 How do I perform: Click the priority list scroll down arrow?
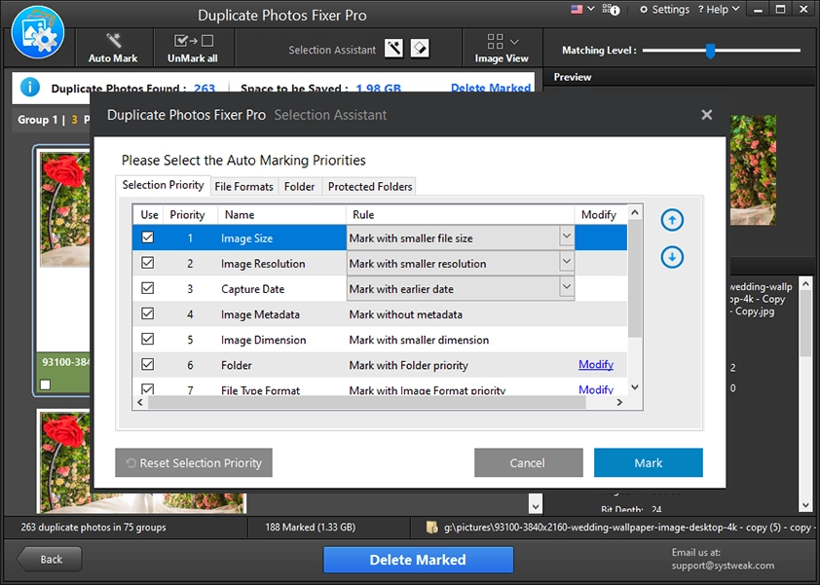635,387
